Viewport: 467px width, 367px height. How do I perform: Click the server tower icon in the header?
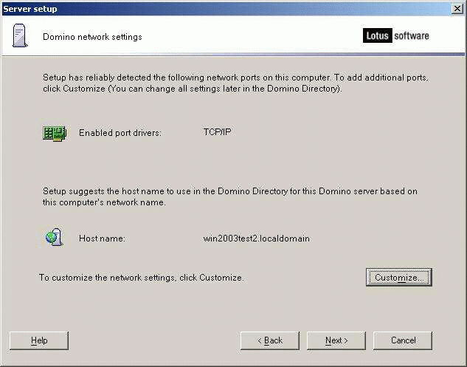[x=20, y=35]
